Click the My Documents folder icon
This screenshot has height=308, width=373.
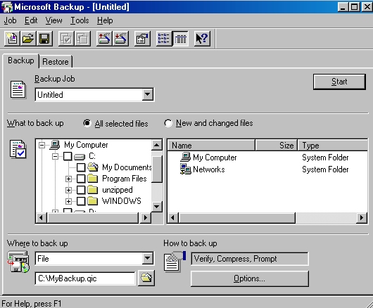(x=93, y=167)
